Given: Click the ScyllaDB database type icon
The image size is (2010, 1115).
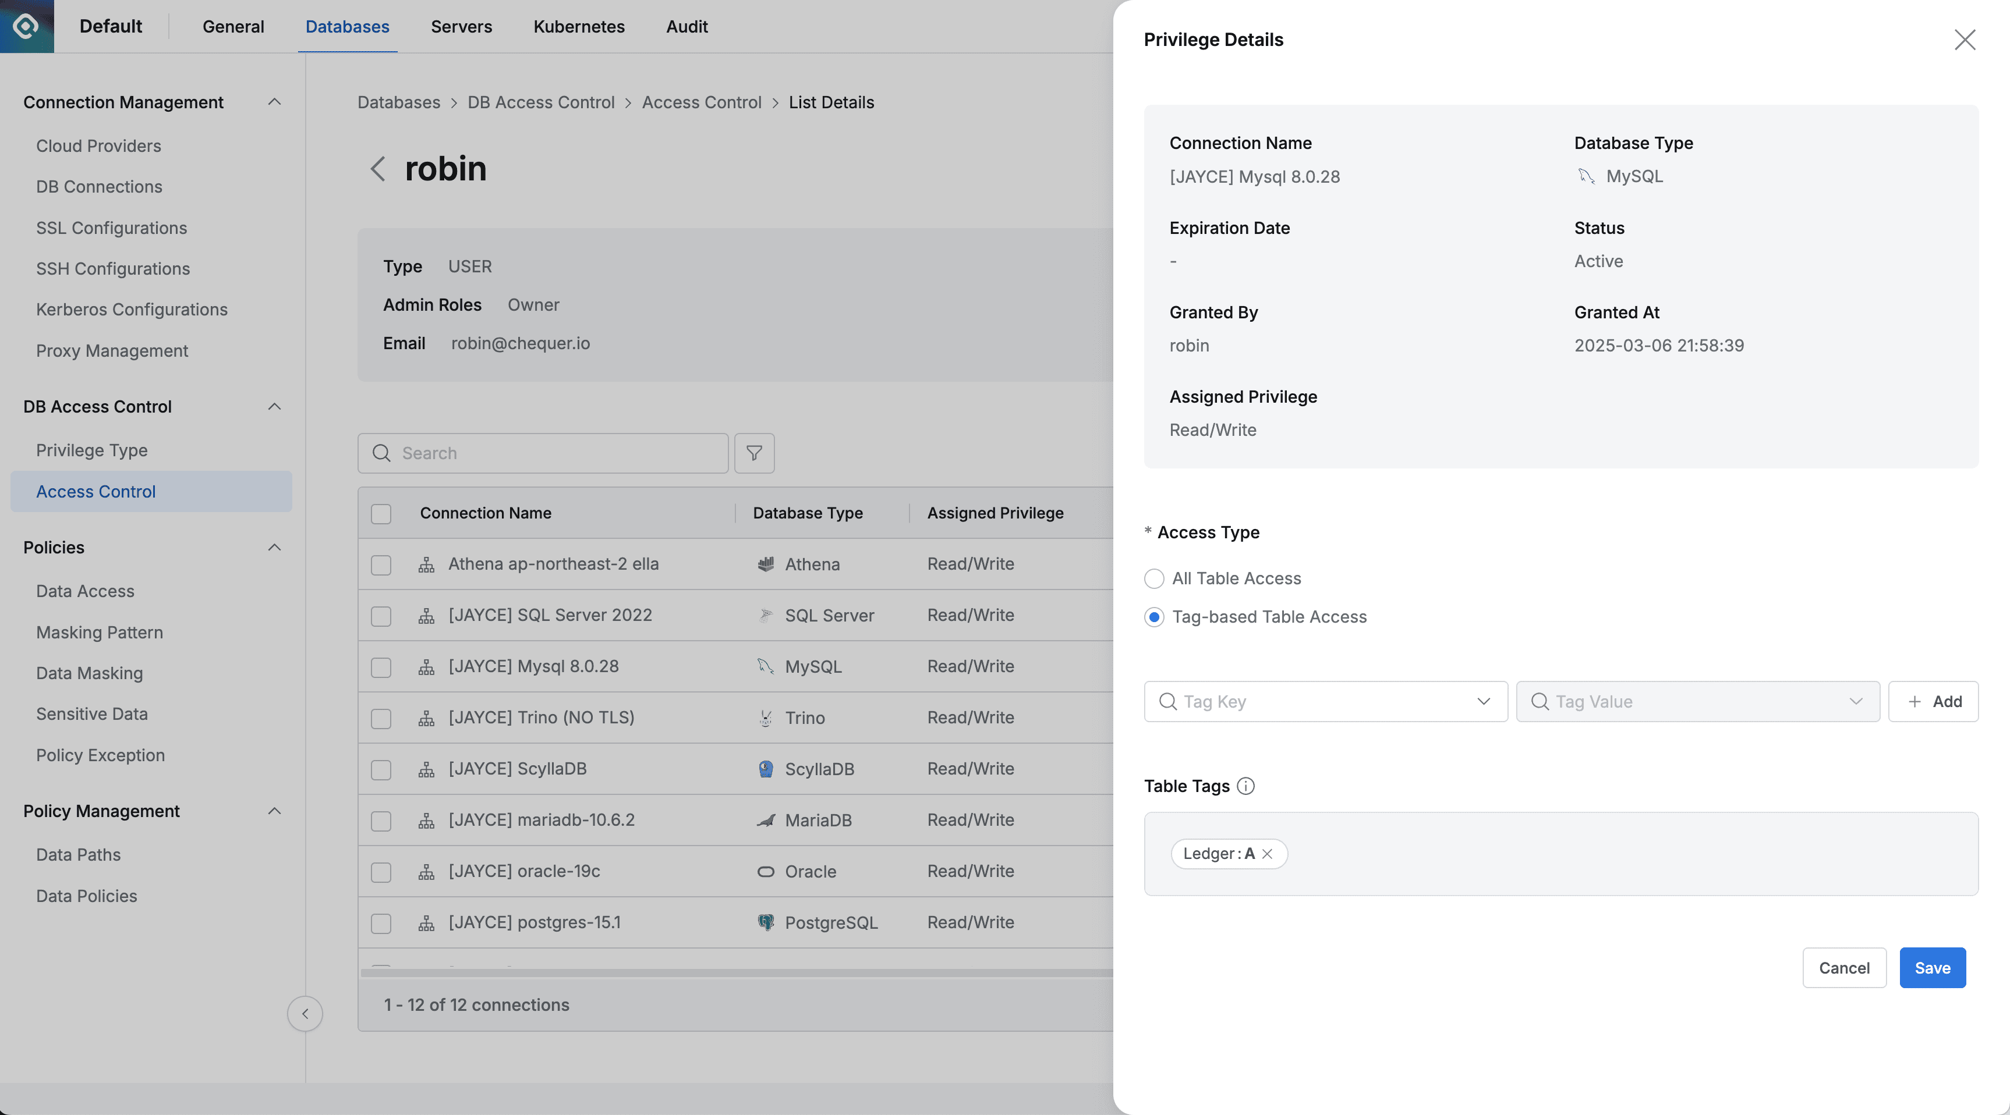Looking at the screenshot, I should (766, 769).
